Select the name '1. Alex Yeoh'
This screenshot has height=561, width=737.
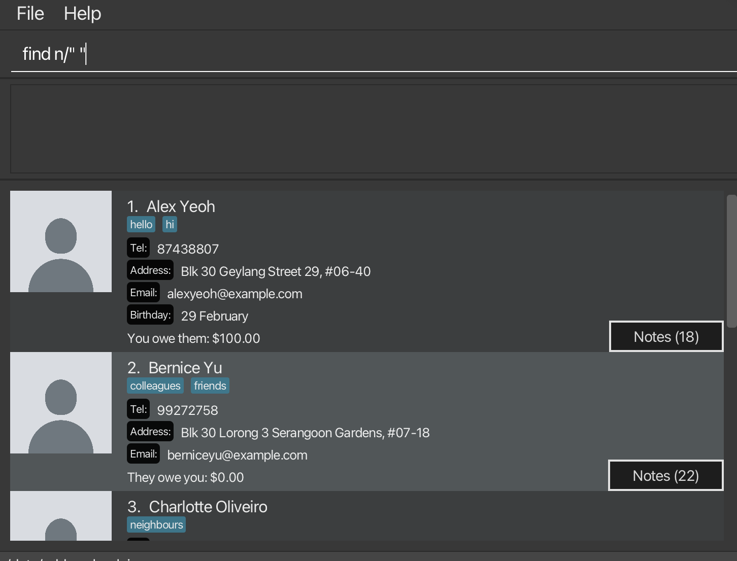pyautogui.click(x=171, y=206)
